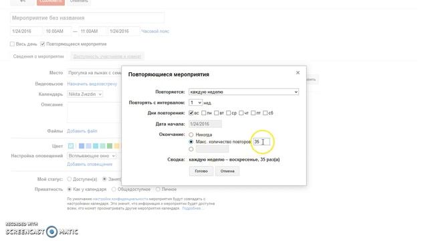Select 'Общедоступное' privacy option
428x241 pixels.
pos(114,189)
